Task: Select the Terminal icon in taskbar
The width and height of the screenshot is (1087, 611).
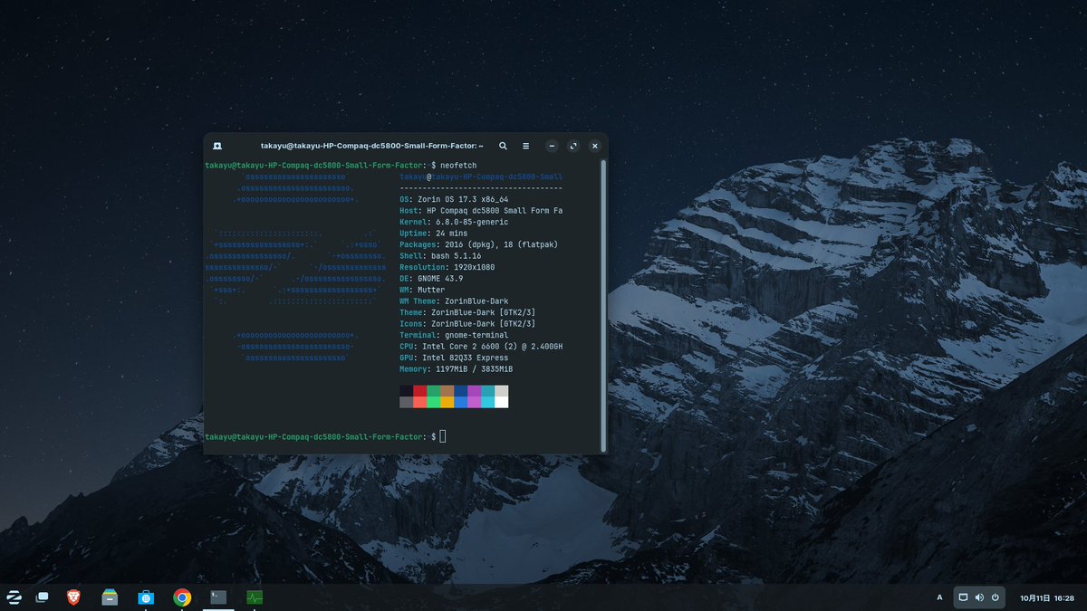Action: point(218,597)
